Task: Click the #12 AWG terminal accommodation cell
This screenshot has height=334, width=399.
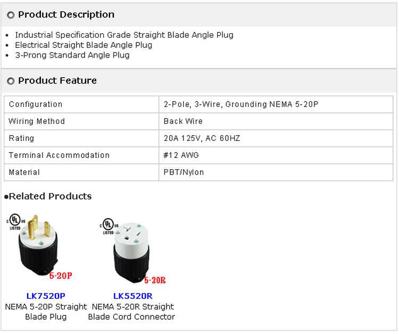Action: (181, 155)
